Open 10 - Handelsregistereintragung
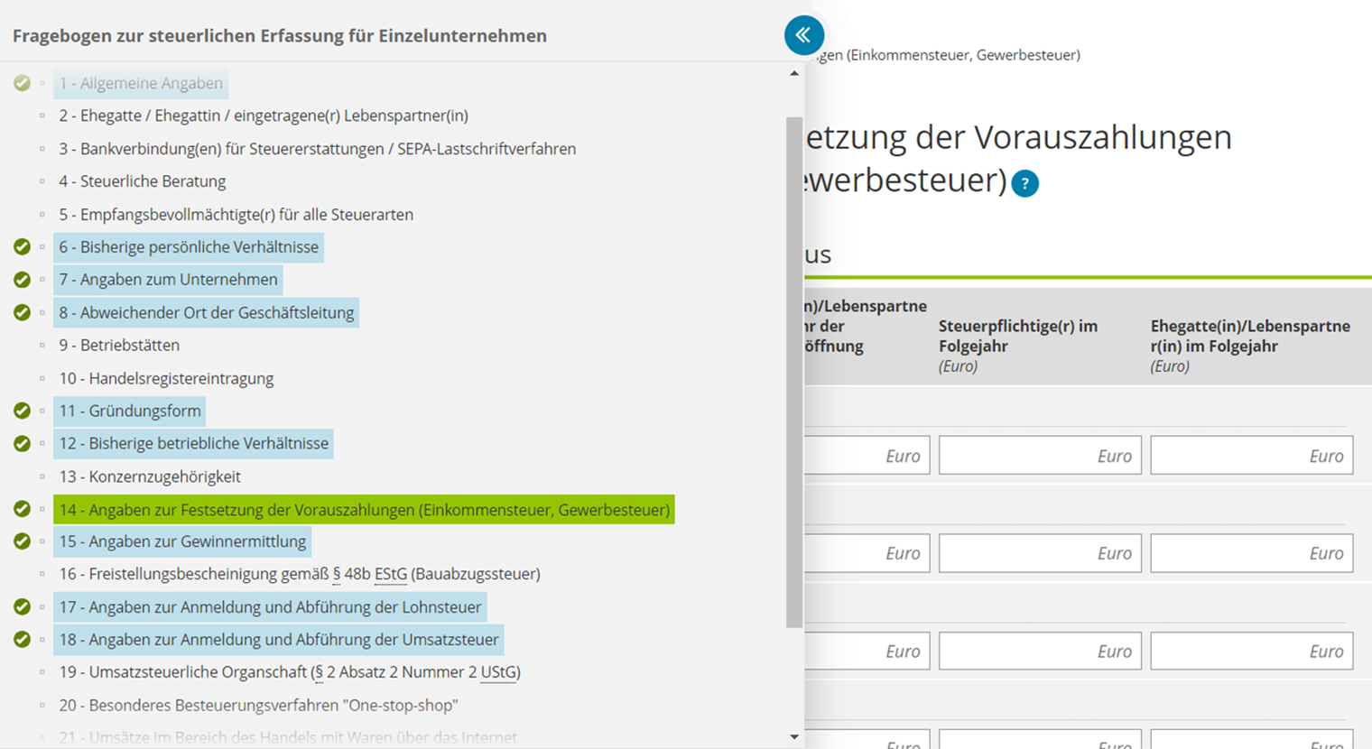Viewport: 1372px width, 749px height. [x=166, y=378]
